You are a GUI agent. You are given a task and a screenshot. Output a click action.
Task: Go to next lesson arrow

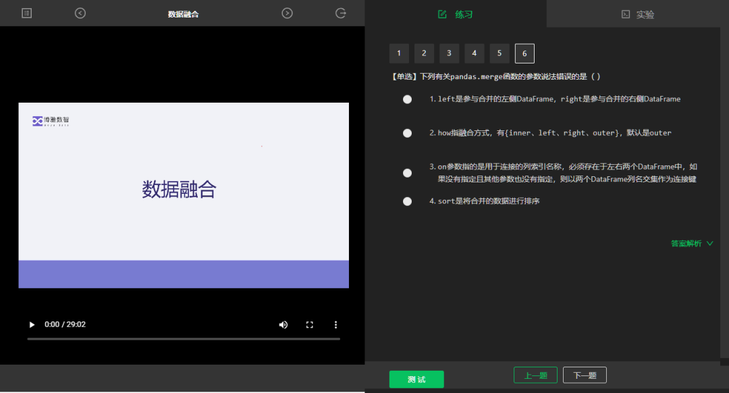pyautogui.click(x=288, y=14)
